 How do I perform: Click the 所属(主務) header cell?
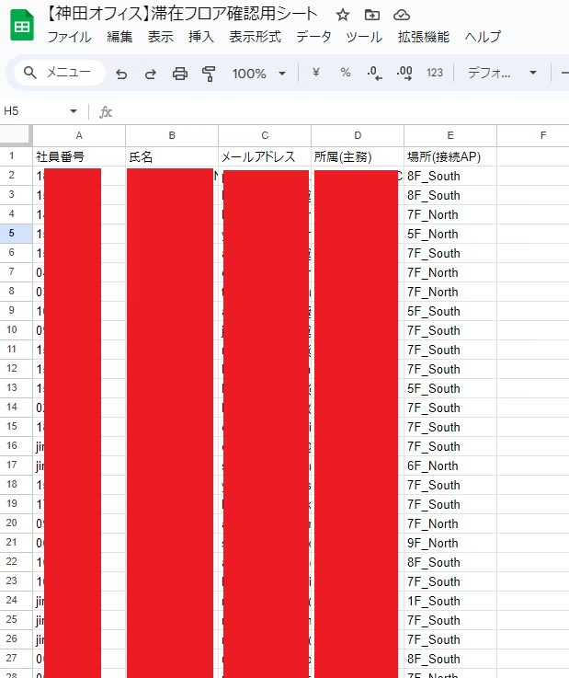coord(358,156)
